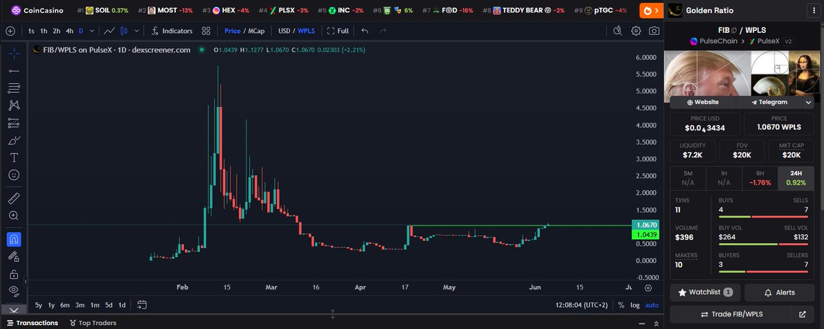Select the 1H stats tab
Image resolution: width=824 pixels, height=329 pixels.
pyautogui.click(x=724, y=178)
